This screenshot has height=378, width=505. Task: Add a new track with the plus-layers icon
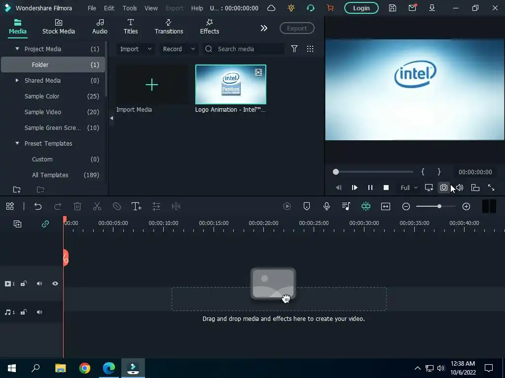17,224
